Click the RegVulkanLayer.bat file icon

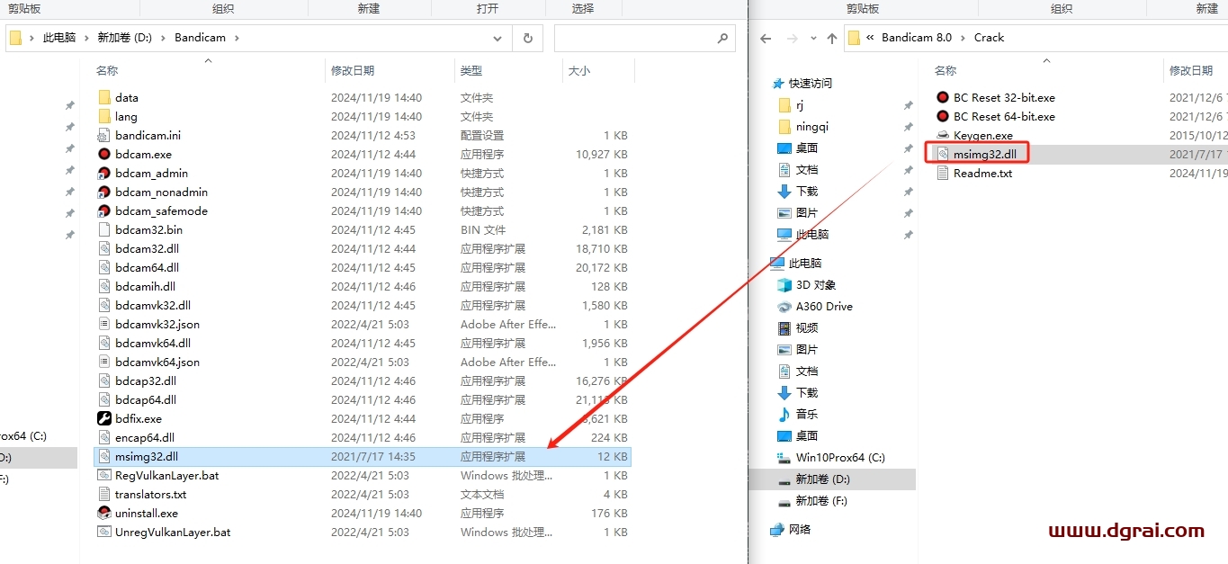[103, 475]
